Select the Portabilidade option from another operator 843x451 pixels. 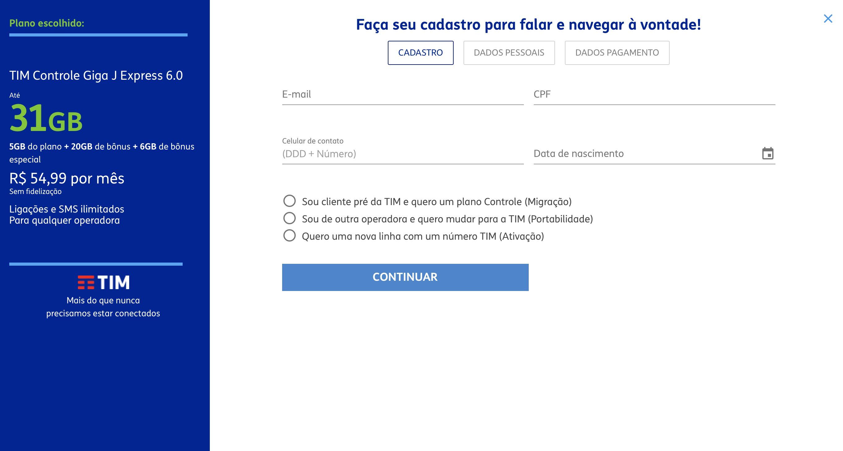point(289,218)
